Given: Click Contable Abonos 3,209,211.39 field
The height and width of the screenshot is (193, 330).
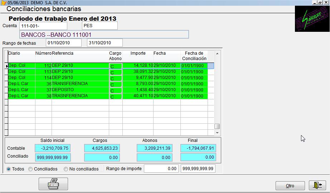Looking at the screenshot, I should click(155, 148).
